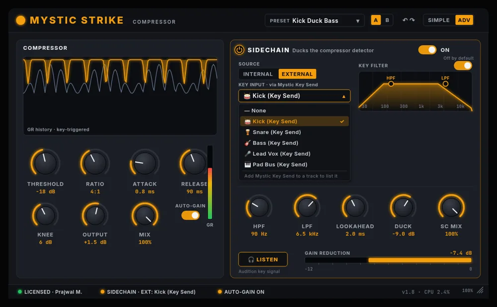Click the Lead Vox microphone icon
This screenshot has width=497, height=307.
pos(248,154)
